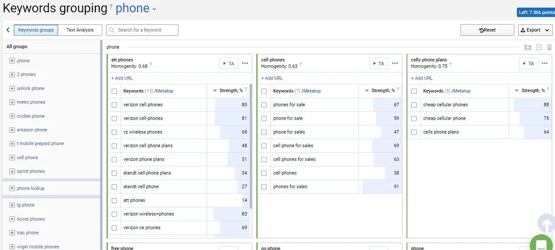555x250 pixels.
Task: Check the verizon ce phones keyword
Action: coord(114,228)
